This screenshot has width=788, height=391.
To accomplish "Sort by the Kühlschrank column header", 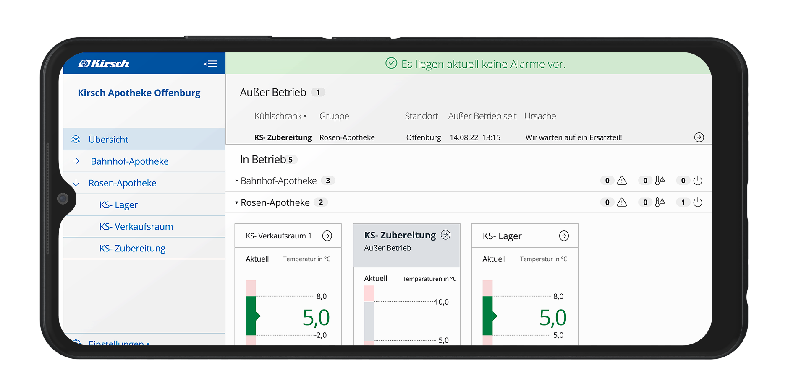I will 280,116.
